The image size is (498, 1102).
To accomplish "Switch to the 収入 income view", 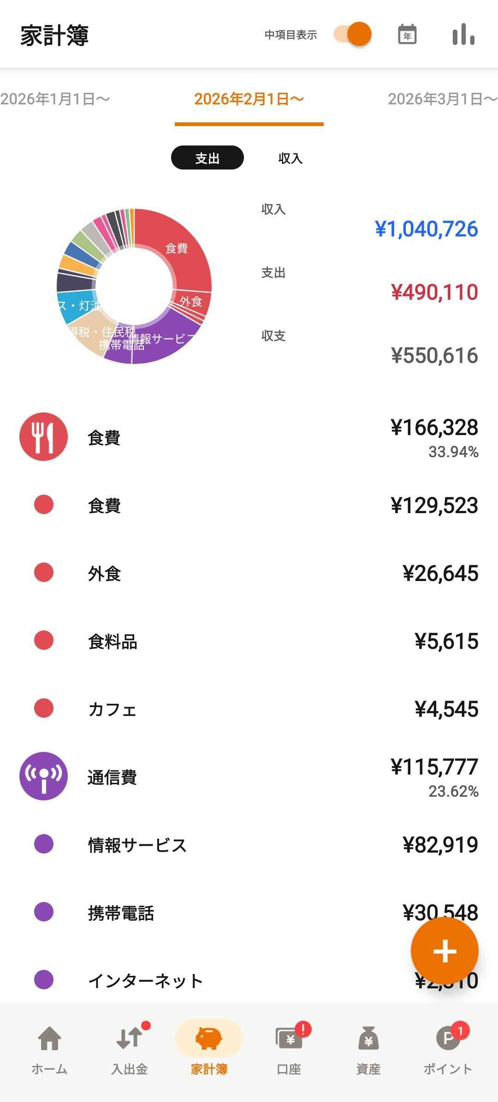I will pos(290,158).
